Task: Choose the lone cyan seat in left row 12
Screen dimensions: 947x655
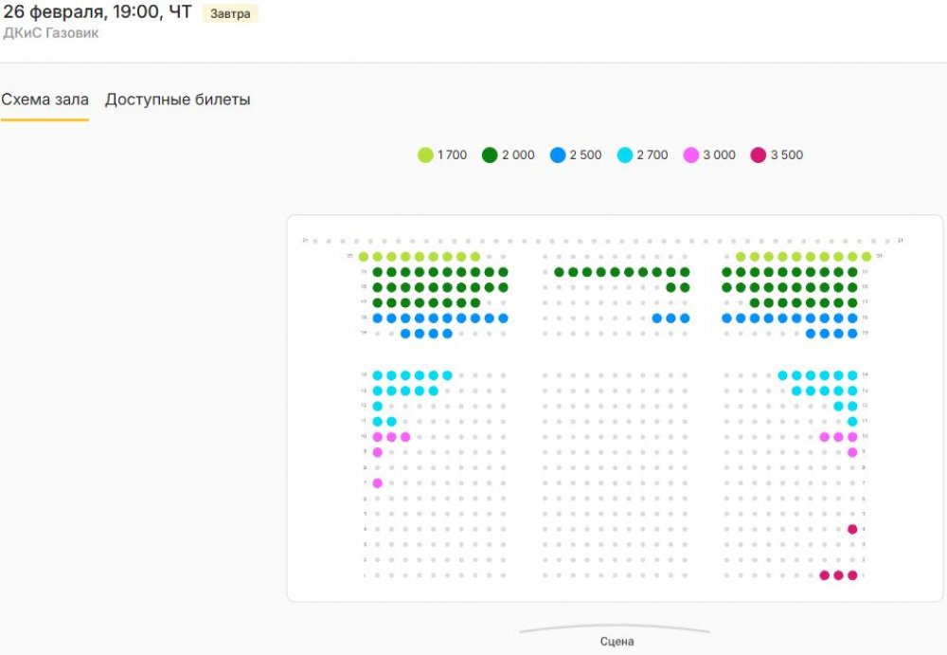Action: pyautogui.click(x=378, y=406)
